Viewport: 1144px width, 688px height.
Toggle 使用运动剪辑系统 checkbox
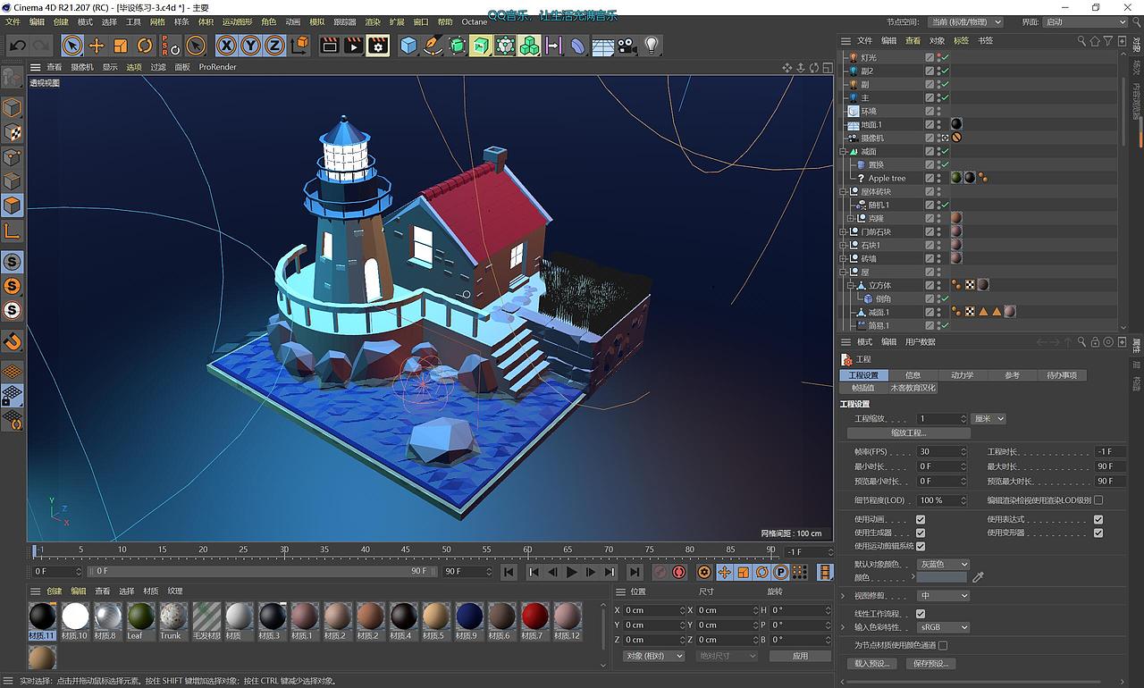[x=921, y=546]
